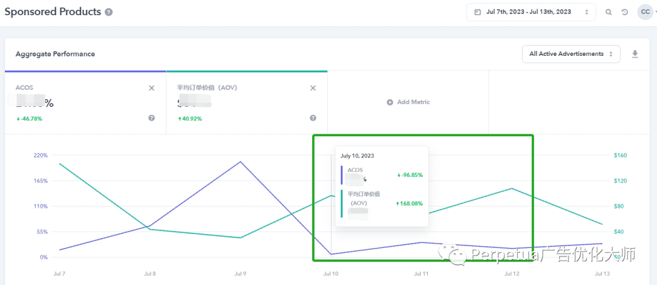Click the calendar icon in date picker
657x285 pixels.
coord(478,12)
